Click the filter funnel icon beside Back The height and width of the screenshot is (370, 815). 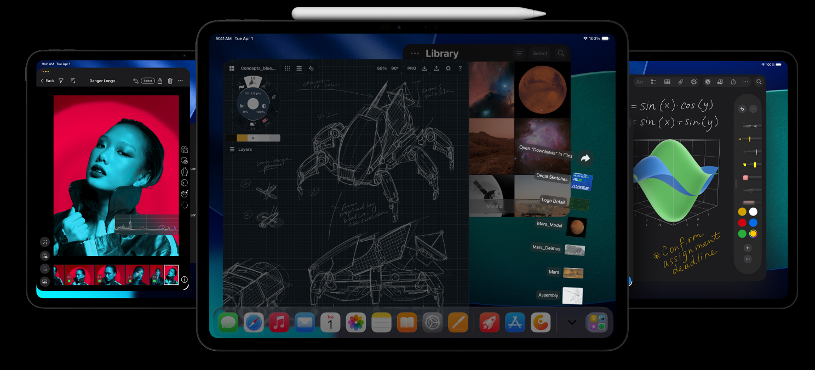pyautogui.click(x=61, y=81)
